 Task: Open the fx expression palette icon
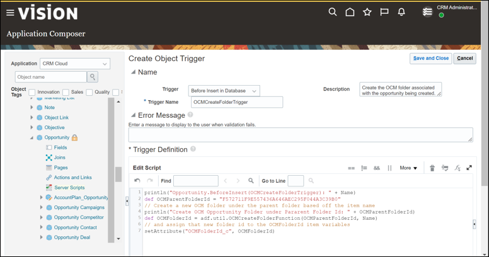click(457, 168)
